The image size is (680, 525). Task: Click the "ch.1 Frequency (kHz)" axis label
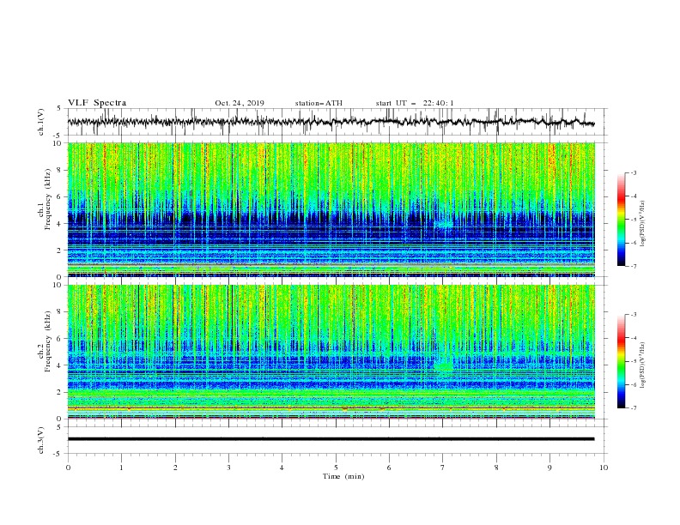[46, 197]
